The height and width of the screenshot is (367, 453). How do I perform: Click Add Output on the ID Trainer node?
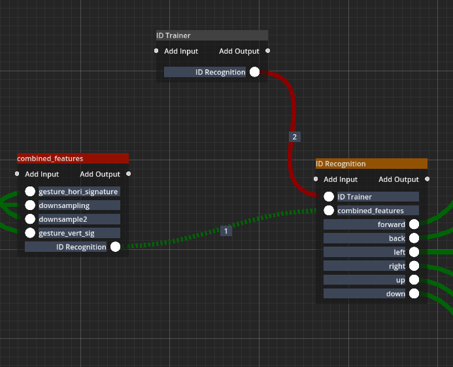[239, 51]
